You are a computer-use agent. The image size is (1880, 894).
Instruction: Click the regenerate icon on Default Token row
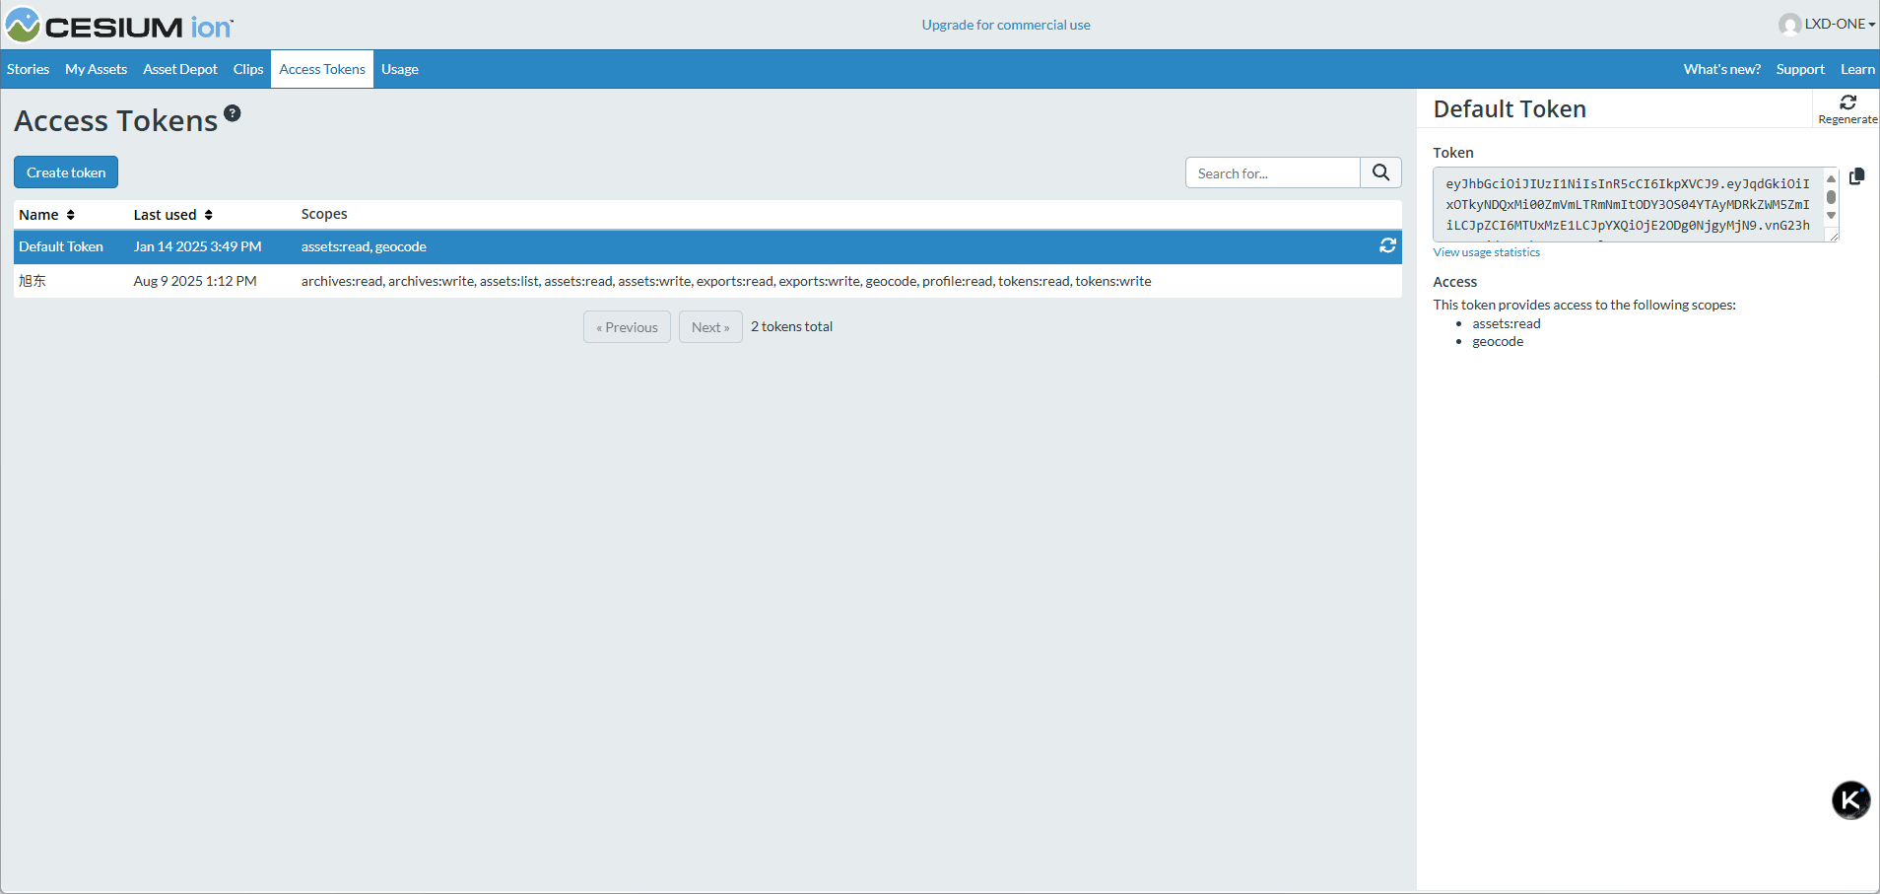click(x=1387, y=245)
